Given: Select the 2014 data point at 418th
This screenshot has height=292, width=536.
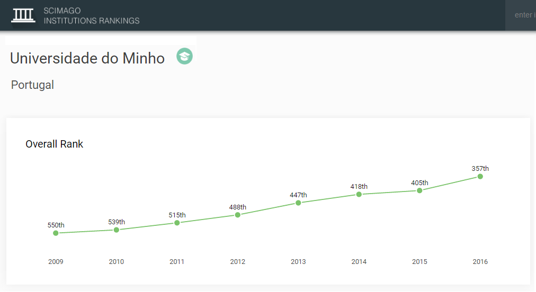Looking at the screenshot, I should [359, 194].
